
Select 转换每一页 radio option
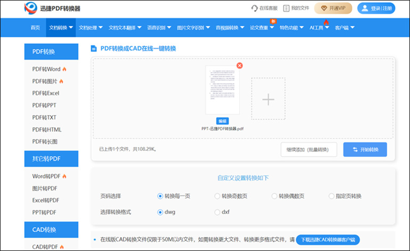[160, 196]
